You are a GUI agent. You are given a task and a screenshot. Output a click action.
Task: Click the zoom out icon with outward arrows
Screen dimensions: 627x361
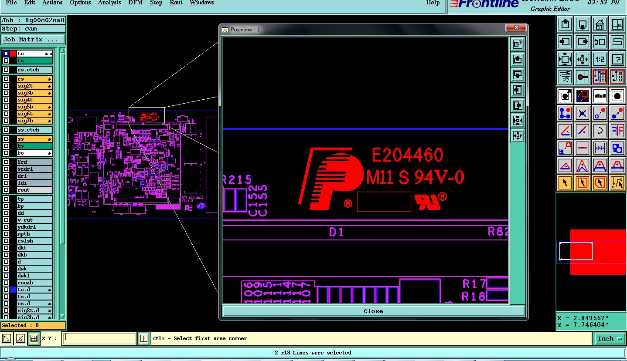583,59
